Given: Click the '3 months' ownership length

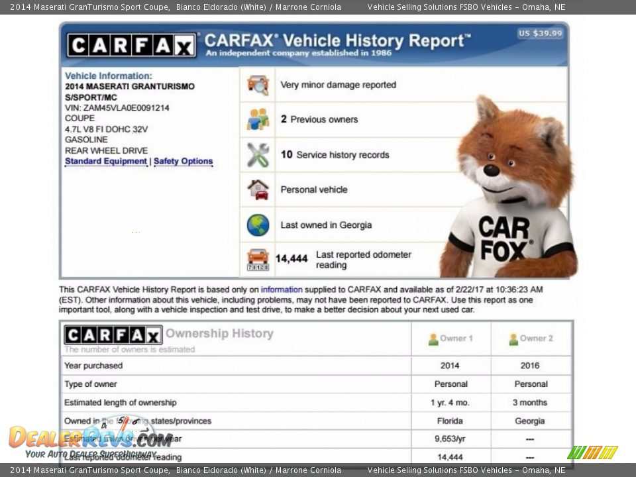Looking at the screenshot, I should [x=530, y=403].
